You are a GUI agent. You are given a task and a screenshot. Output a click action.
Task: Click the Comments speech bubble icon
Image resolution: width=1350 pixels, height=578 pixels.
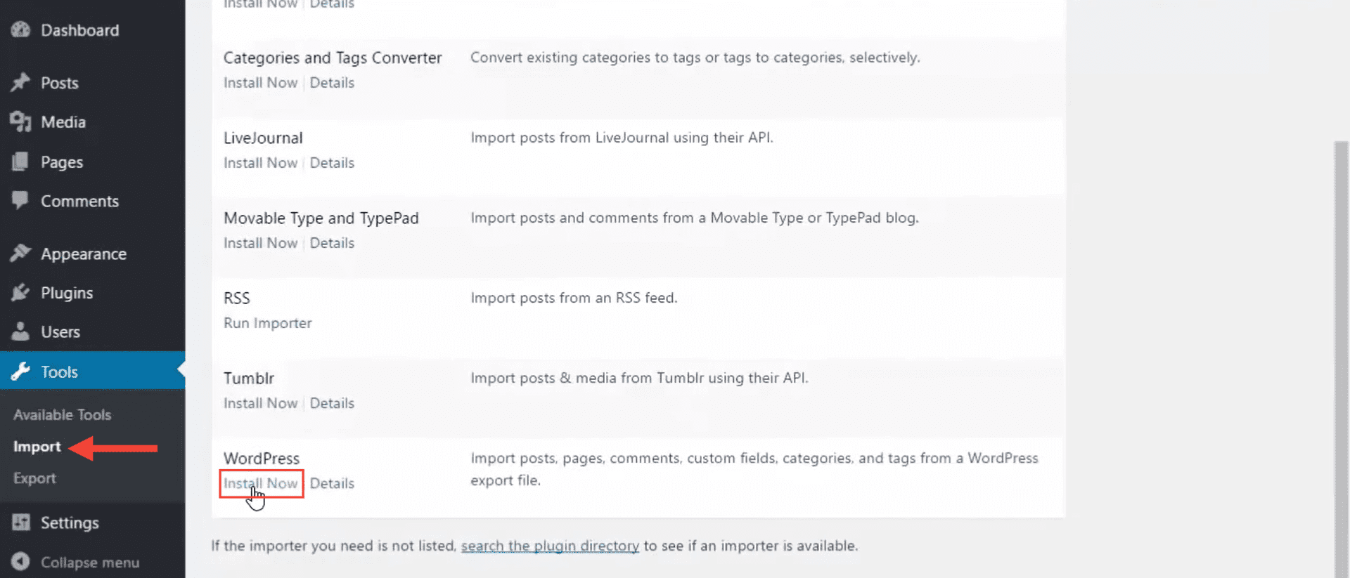tap(21, 201)
